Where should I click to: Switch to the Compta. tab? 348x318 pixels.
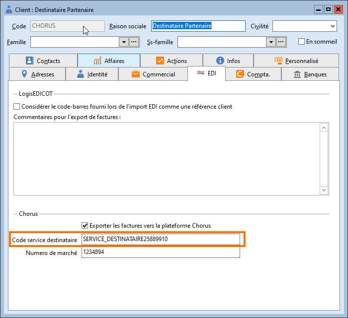click(253, 74)
